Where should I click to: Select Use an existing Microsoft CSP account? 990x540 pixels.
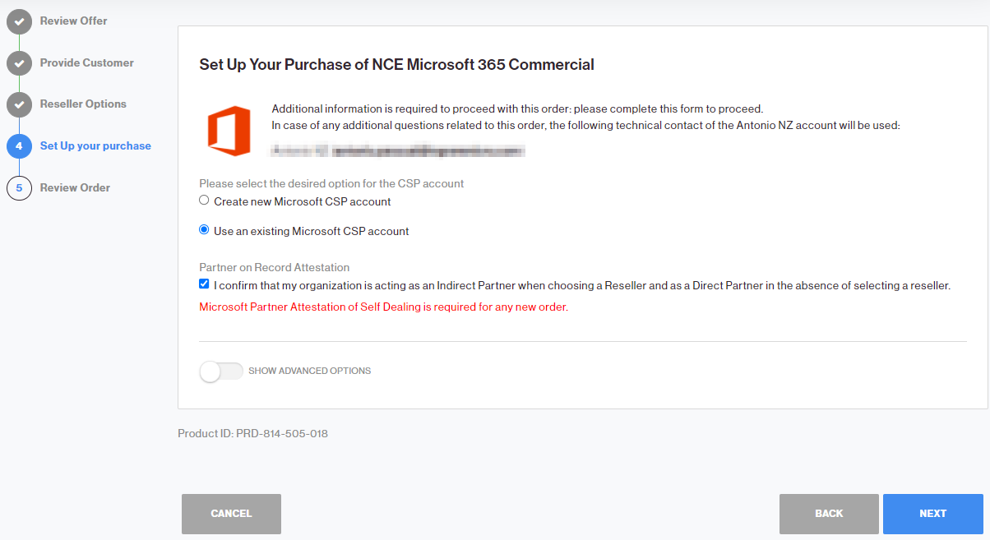[204, 230]
